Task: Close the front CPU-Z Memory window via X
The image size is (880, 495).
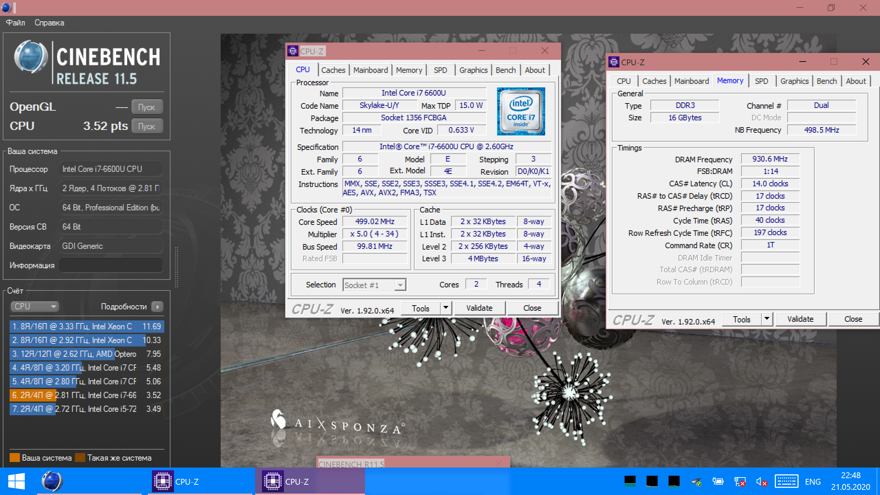Action: pyautogui.click(x=866, y=62)
